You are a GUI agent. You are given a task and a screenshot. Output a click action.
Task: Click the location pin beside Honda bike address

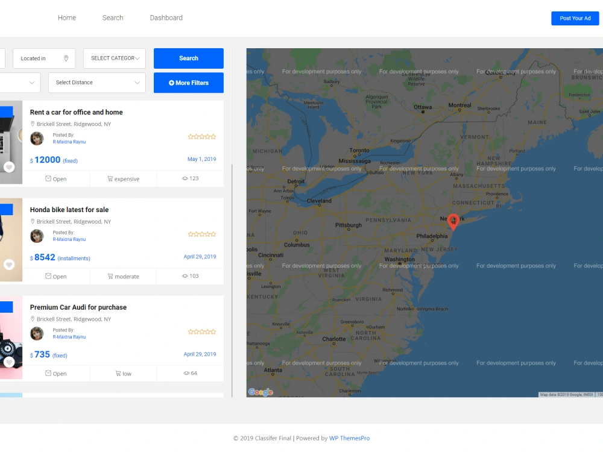pos(33,221)
